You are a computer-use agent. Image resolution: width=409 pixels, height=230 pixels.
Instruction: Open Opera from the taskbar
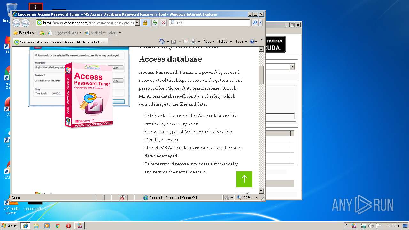pos(68,226)
